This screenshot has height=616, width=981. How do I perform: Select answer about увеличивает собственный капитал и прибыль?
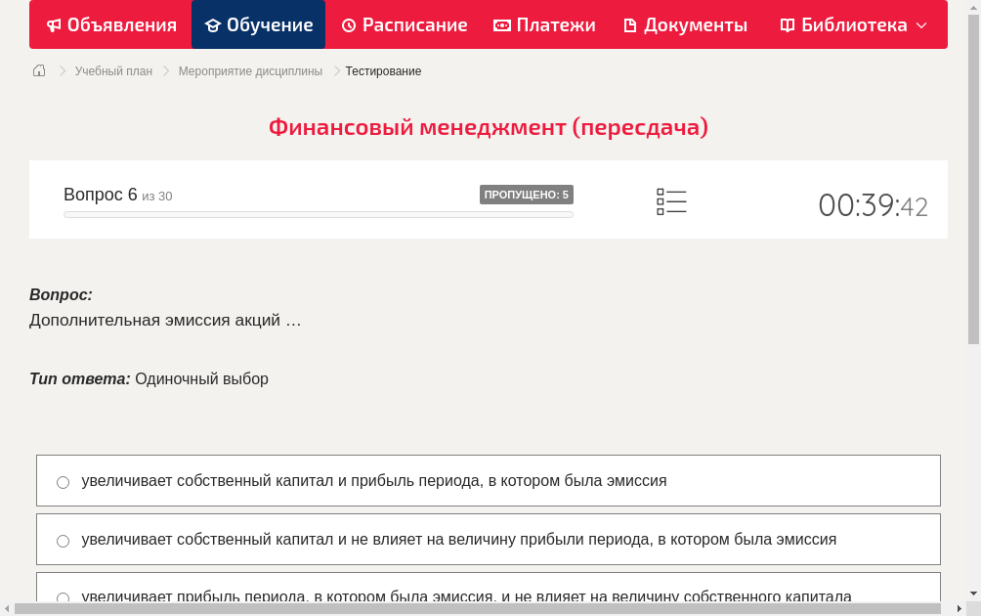[x=63, y=481]
